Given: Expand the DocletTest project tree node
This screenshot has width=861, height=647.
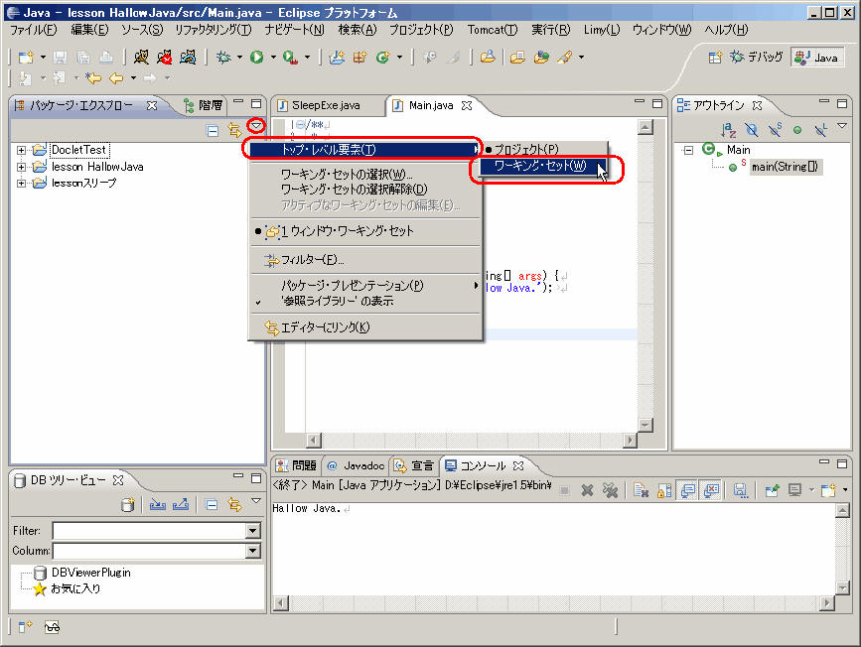Looking at the screenshot, I should [x=21, y=150].
